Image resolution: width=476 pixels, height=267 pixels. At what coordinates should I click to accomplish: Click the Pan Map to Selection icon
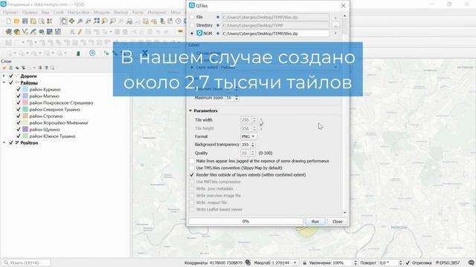coord(71,21)
